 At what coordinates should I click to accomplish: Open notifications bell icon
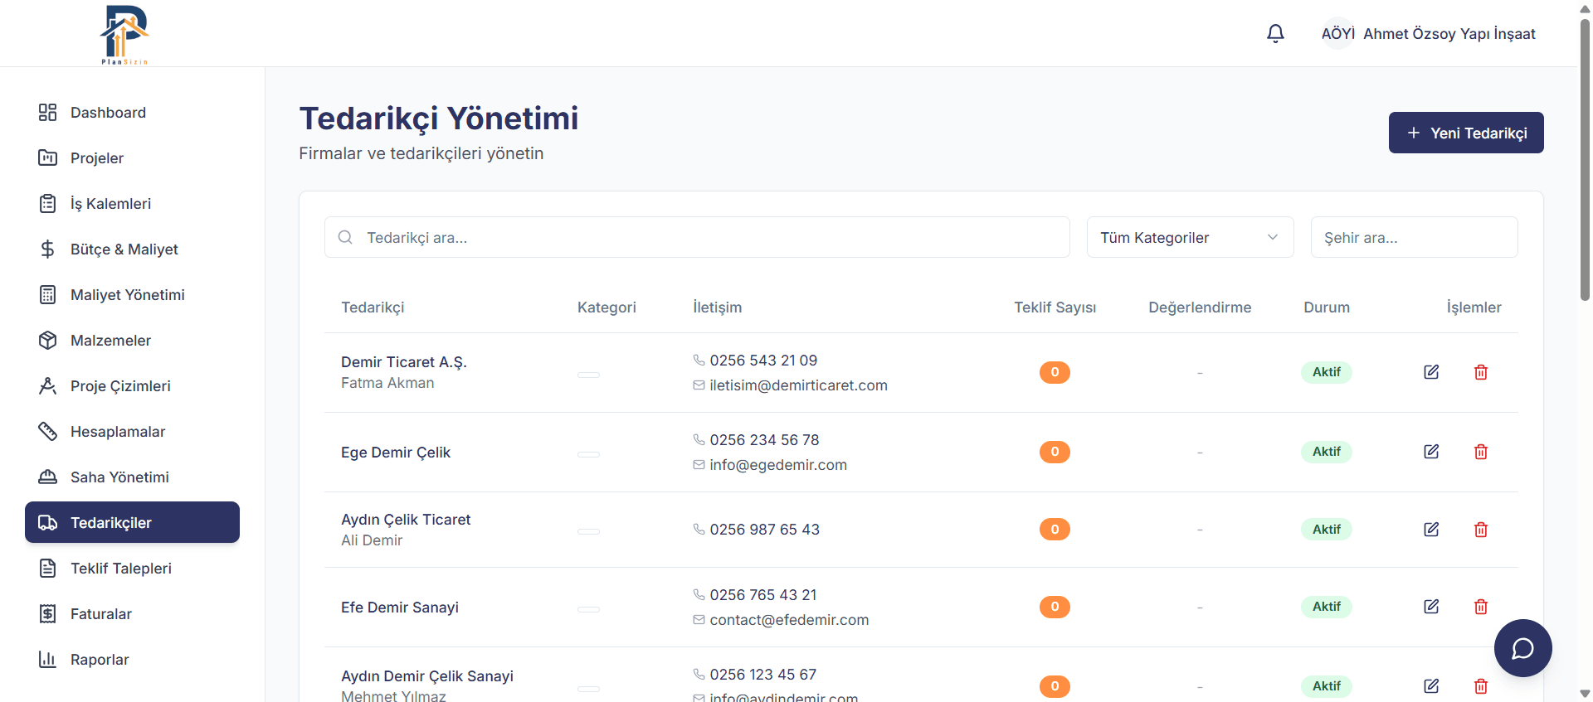click(x=1275, y=33)
